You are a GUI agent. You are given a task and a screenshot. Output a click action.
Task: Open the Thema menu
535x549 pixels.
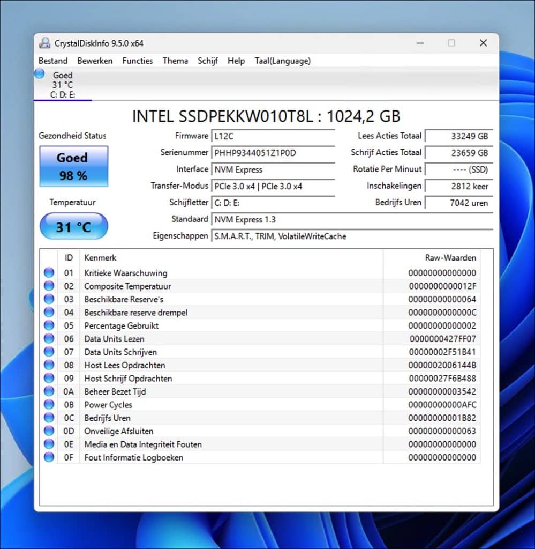pyautogui.click(x=175, y=61)
